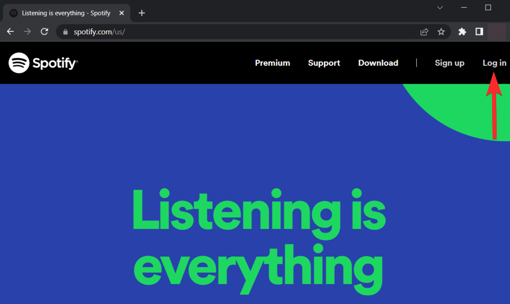Open the page share menu

point(424,31)
